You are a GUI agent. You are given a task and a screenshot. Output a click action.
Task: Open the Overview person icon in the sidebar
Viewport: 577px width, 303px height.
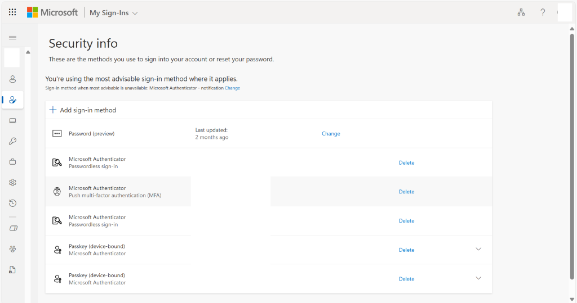12,79
